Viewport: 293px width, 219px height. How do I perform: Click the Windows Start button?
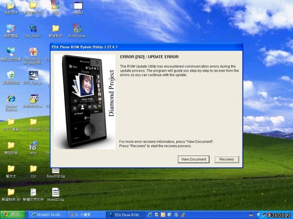[12, 214]
